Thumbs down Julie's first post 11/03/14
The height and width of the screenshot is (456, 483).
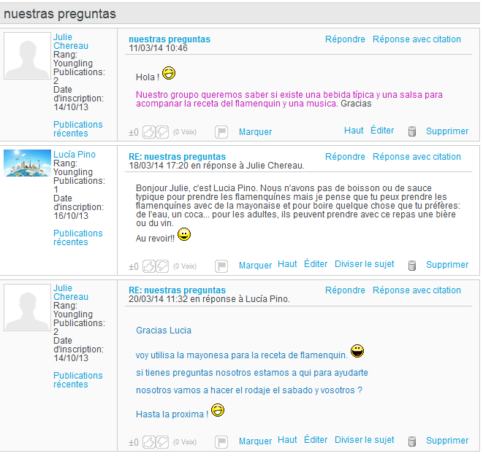point(162,133)
